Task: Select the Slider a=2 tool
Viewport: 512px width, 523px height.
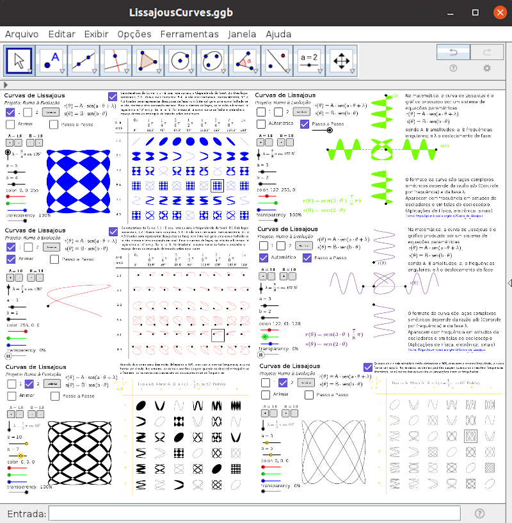Action: tap(309, 61)
